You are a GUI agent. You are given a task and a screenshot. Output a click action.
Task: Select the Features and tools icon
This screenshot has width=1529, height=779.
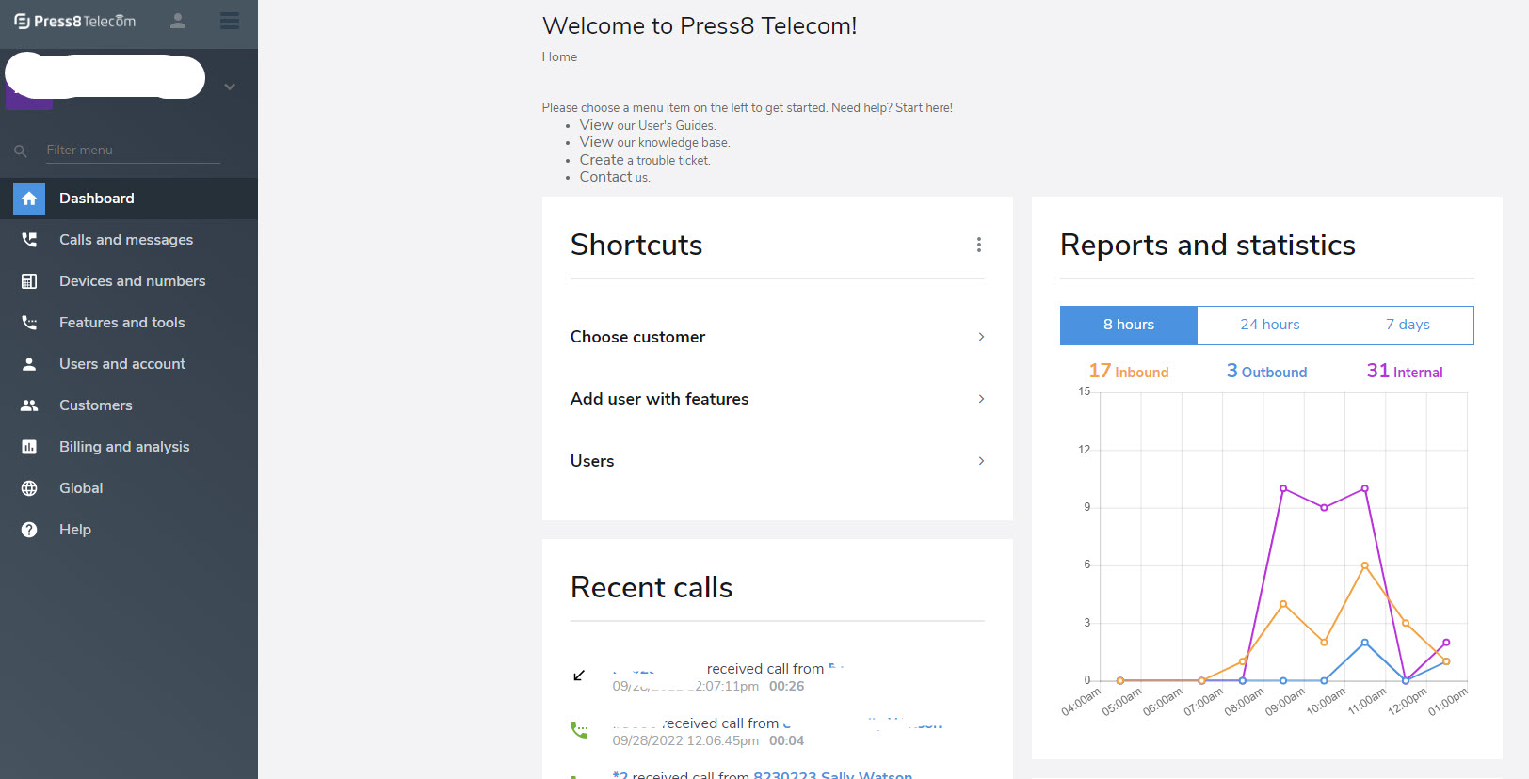(x=29, y=323)
